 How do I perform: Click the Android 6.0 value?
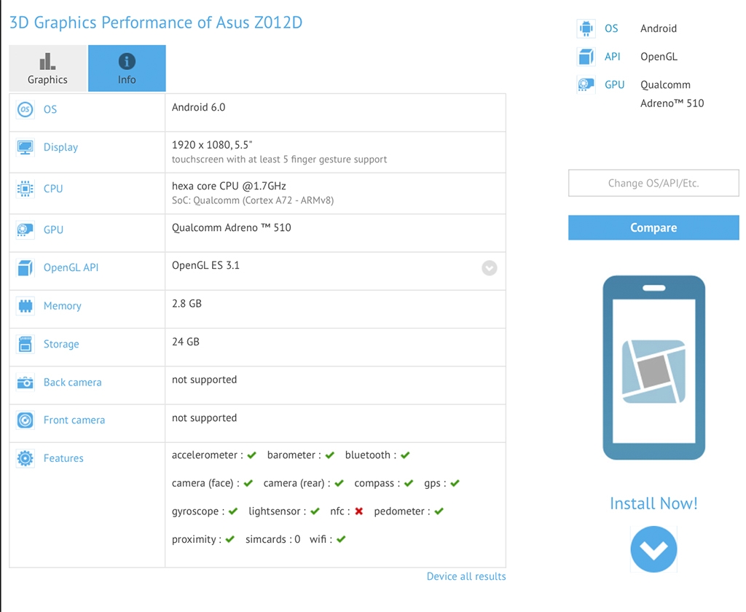198,107
